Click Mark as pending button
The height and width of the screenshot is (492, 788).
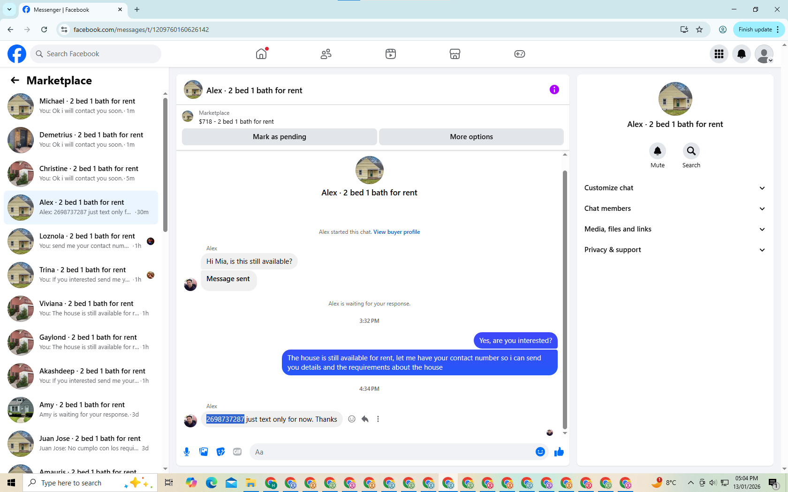(280, 137)
